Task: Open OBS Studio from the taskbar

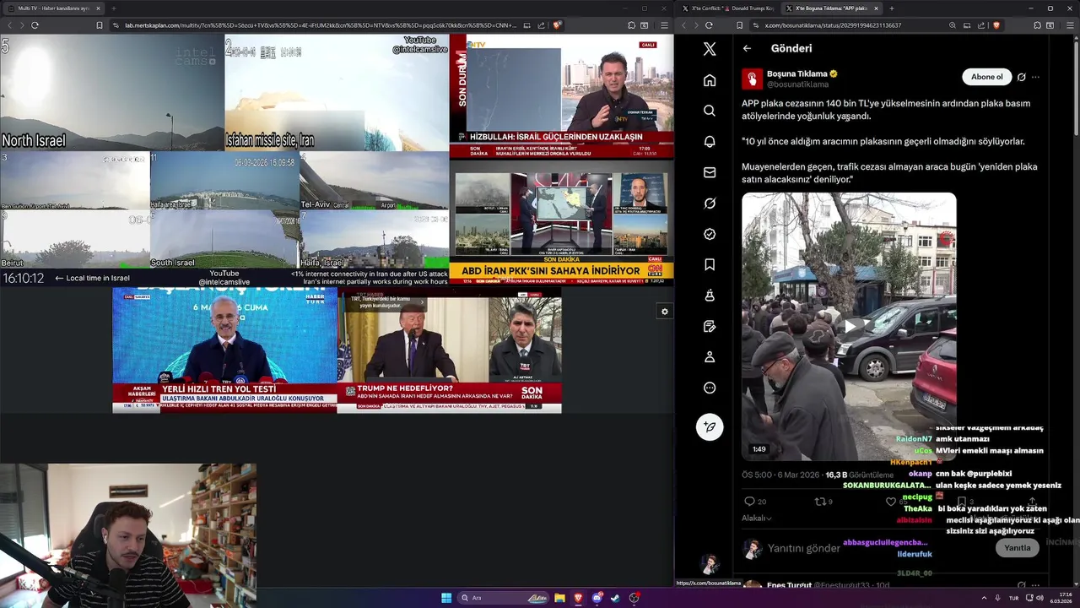Action: 634,598
